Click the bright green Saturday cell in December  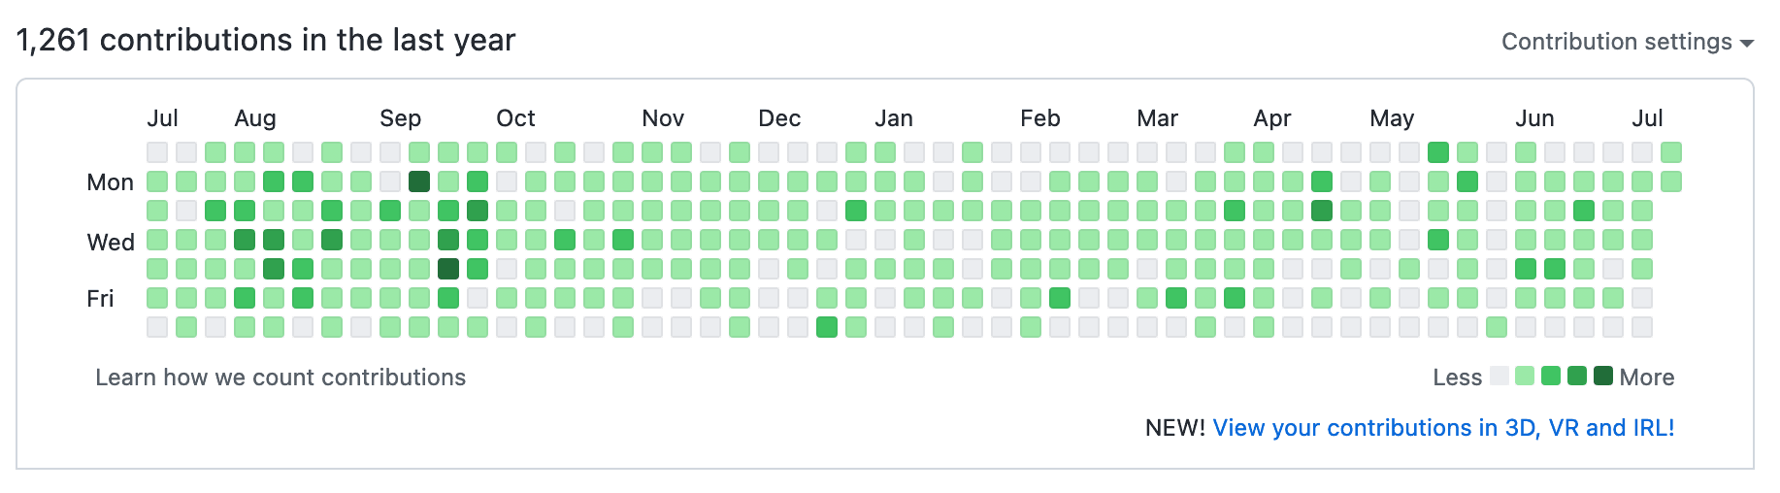[x=827, y=327]
